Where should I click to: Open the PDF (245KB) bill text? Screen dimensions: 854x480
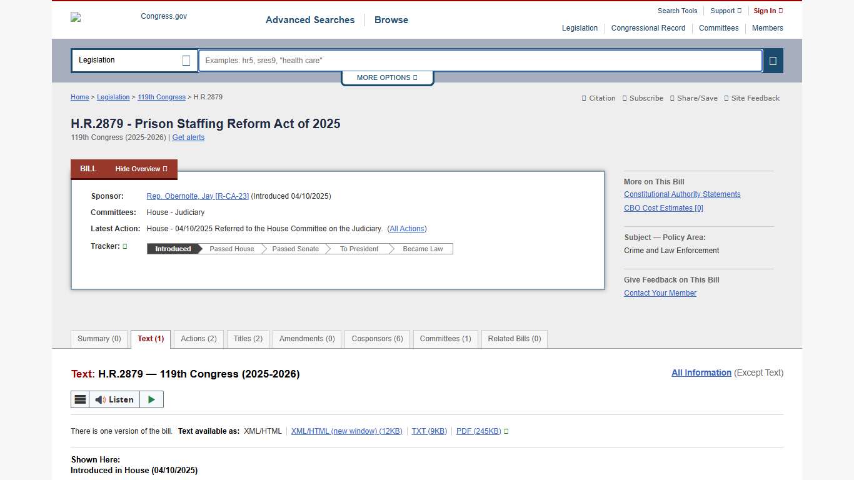tap(477, 431)
